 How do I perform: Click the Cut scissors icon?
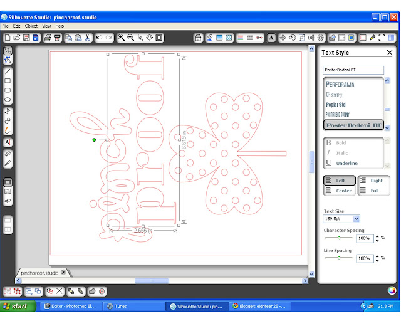tap(88, 38)
